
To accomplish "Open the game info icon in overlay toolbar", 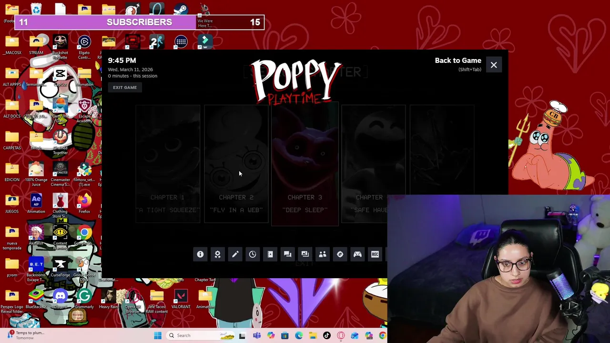I will [x=200, y=254].
